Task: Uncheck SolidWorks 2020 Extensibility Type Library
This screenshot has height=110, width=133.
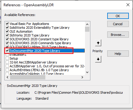Action: tap(7, 28)
